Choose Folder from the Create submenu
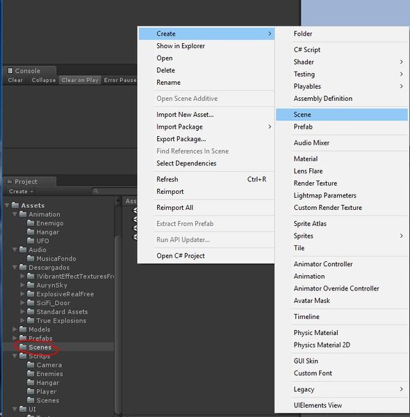The width and height of the screenshot is (410, 417). (342, 34)
